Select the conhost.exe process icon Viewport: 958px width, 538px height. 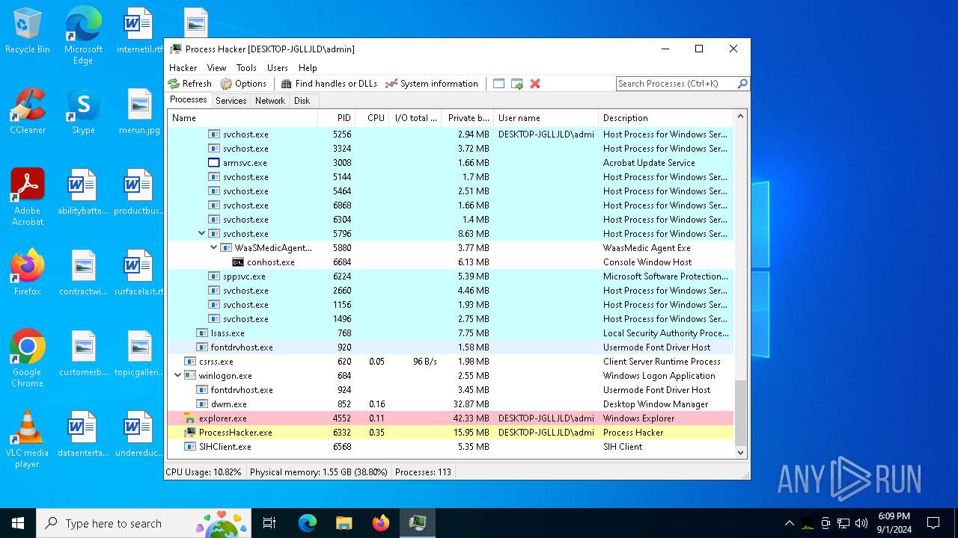[x=238, y=262]
